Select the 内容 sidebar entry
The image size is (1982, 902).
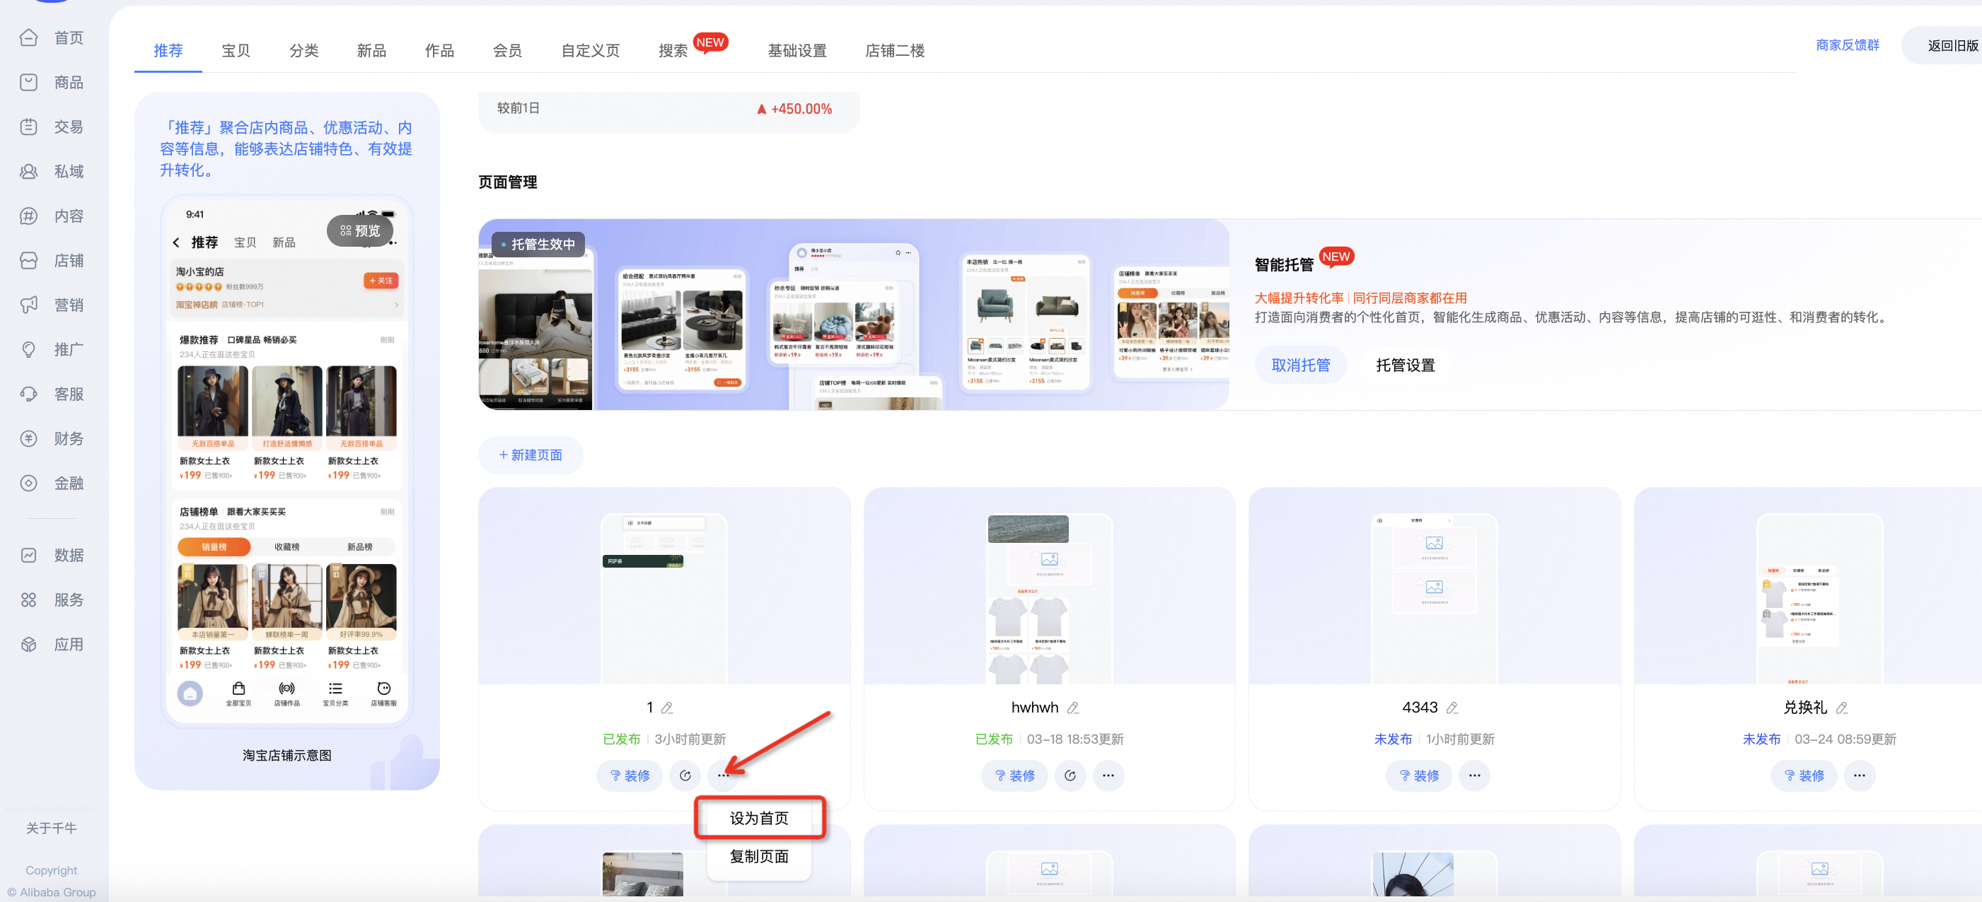coord(52,216)
